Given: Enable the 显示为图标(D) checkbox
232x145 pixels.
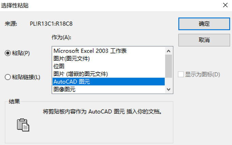Looking at the screenshot, I should point(181,75).
